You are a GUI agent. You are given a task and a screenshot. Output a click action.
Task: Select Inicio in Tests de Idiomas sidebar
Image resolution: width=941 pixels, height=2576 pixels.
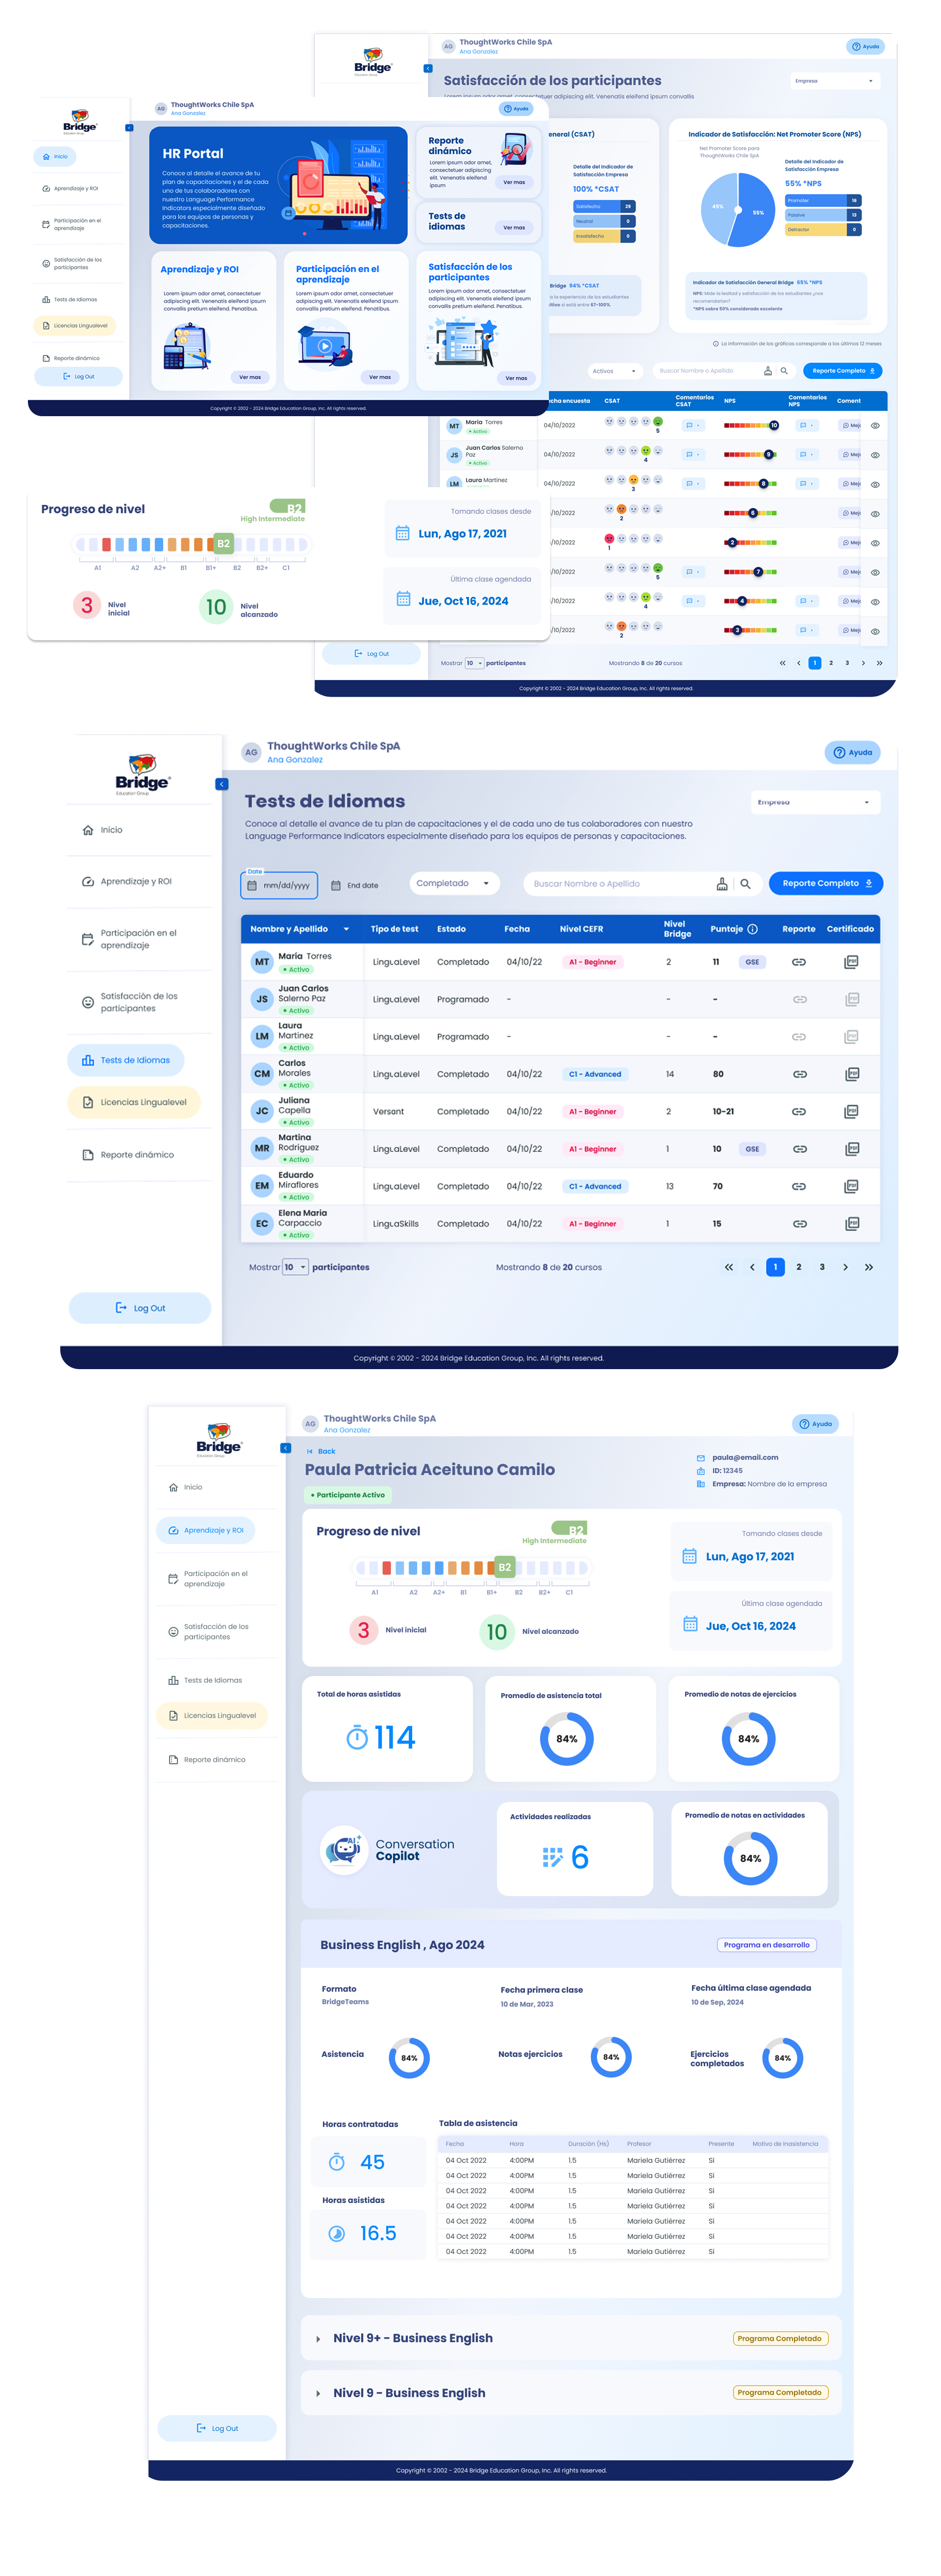[x=103, y=830]
